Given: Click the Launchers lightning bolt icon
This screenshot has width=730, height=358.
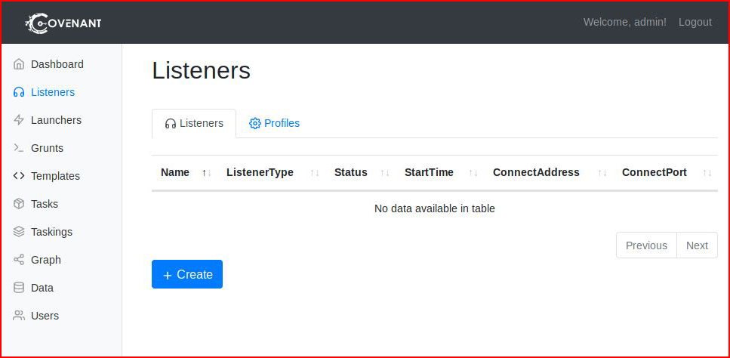Looking at the screenshot, I should (19, 120).
